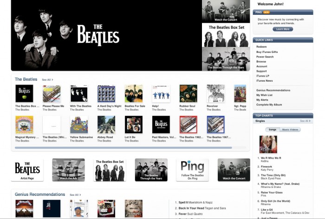Open Ping 'Follow The Beatles' tile
This screenshot has width=325, height=219.
point(192,170)
